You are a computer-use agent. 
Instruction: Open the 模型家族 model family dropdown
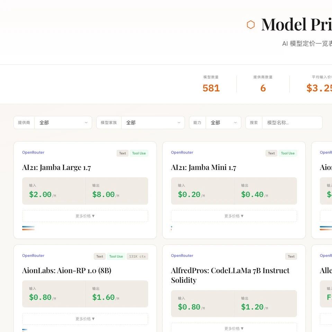(153, 123)
